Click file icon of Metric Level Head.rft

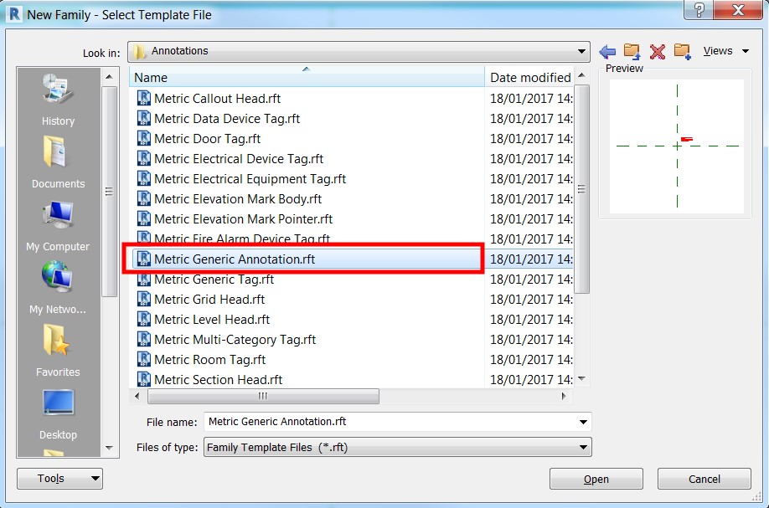point(144,319)
